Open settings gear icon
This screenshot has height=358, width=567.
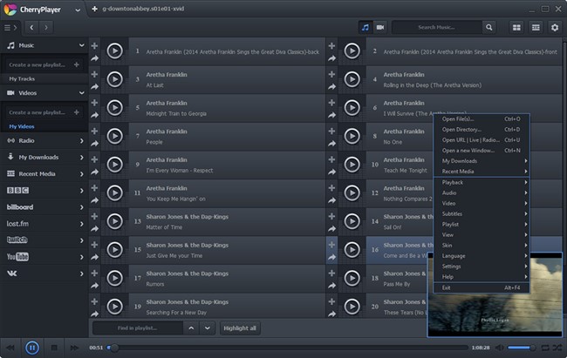tap(555, 28)
